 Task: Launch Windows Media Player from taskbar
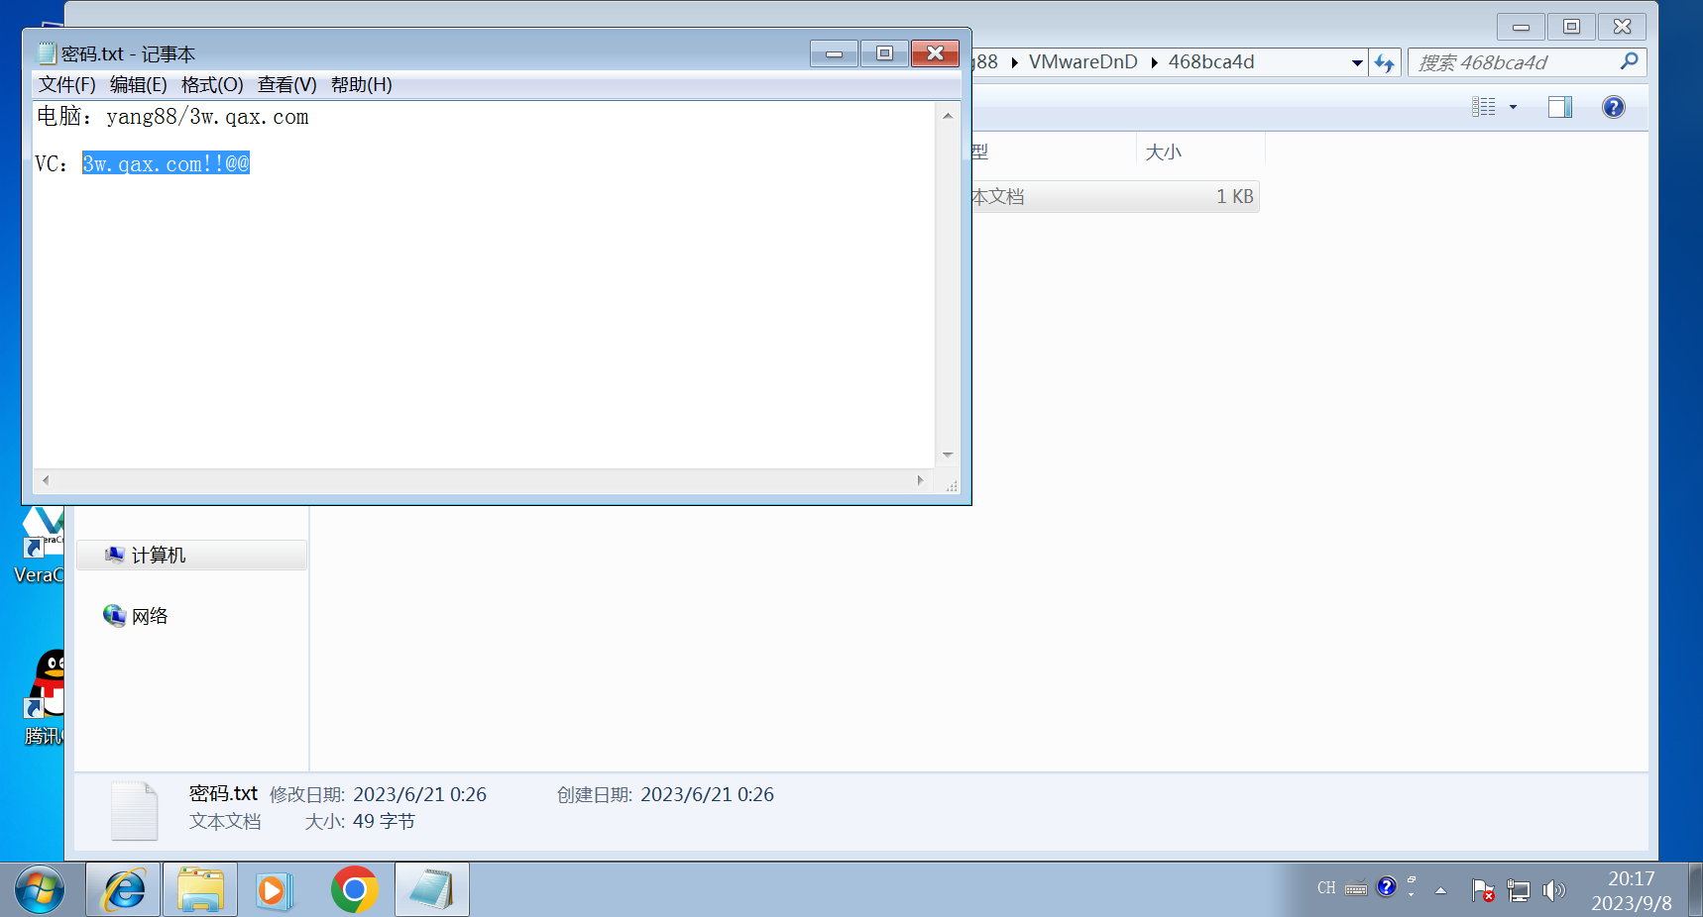click(x=274, y=889)
